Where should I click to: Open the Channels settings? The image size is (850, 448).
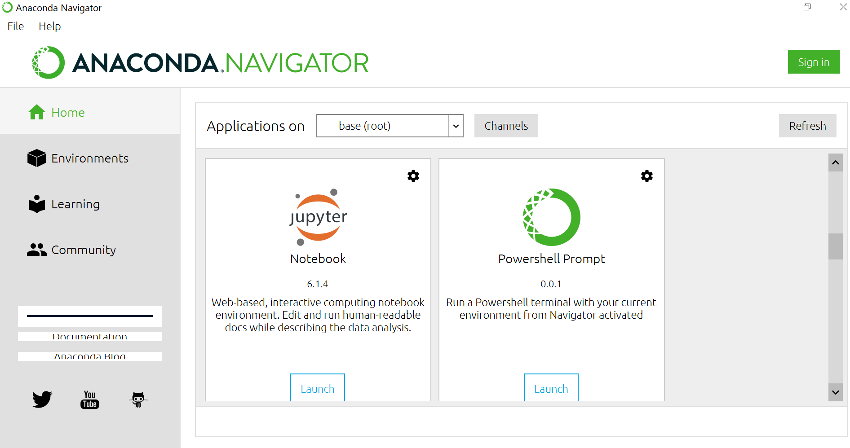click(506, 126)
